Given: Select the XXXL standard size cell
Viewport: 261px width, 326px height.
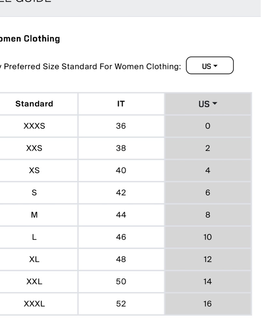Looking at the screenshot, I should point(34,304).
